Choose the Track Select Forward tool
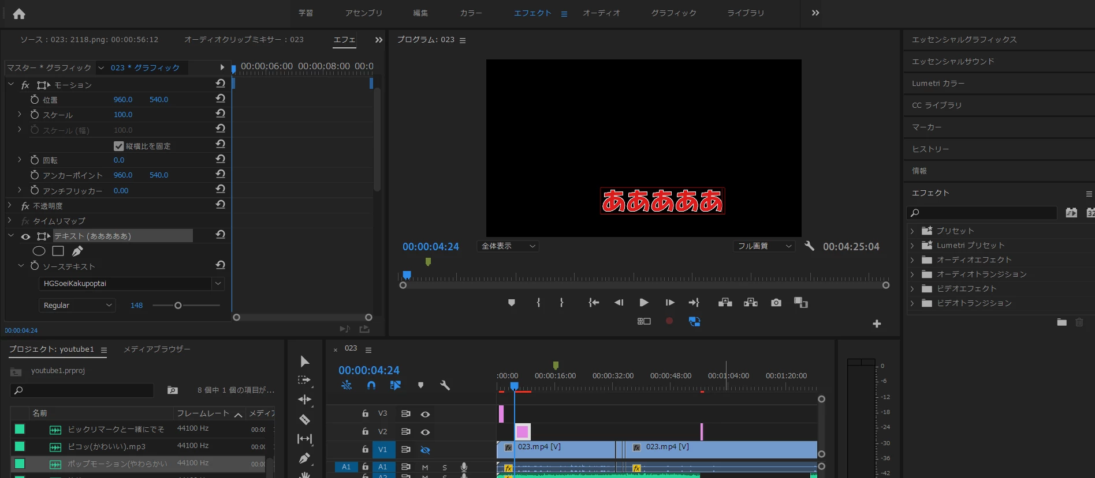 point(304,380)
